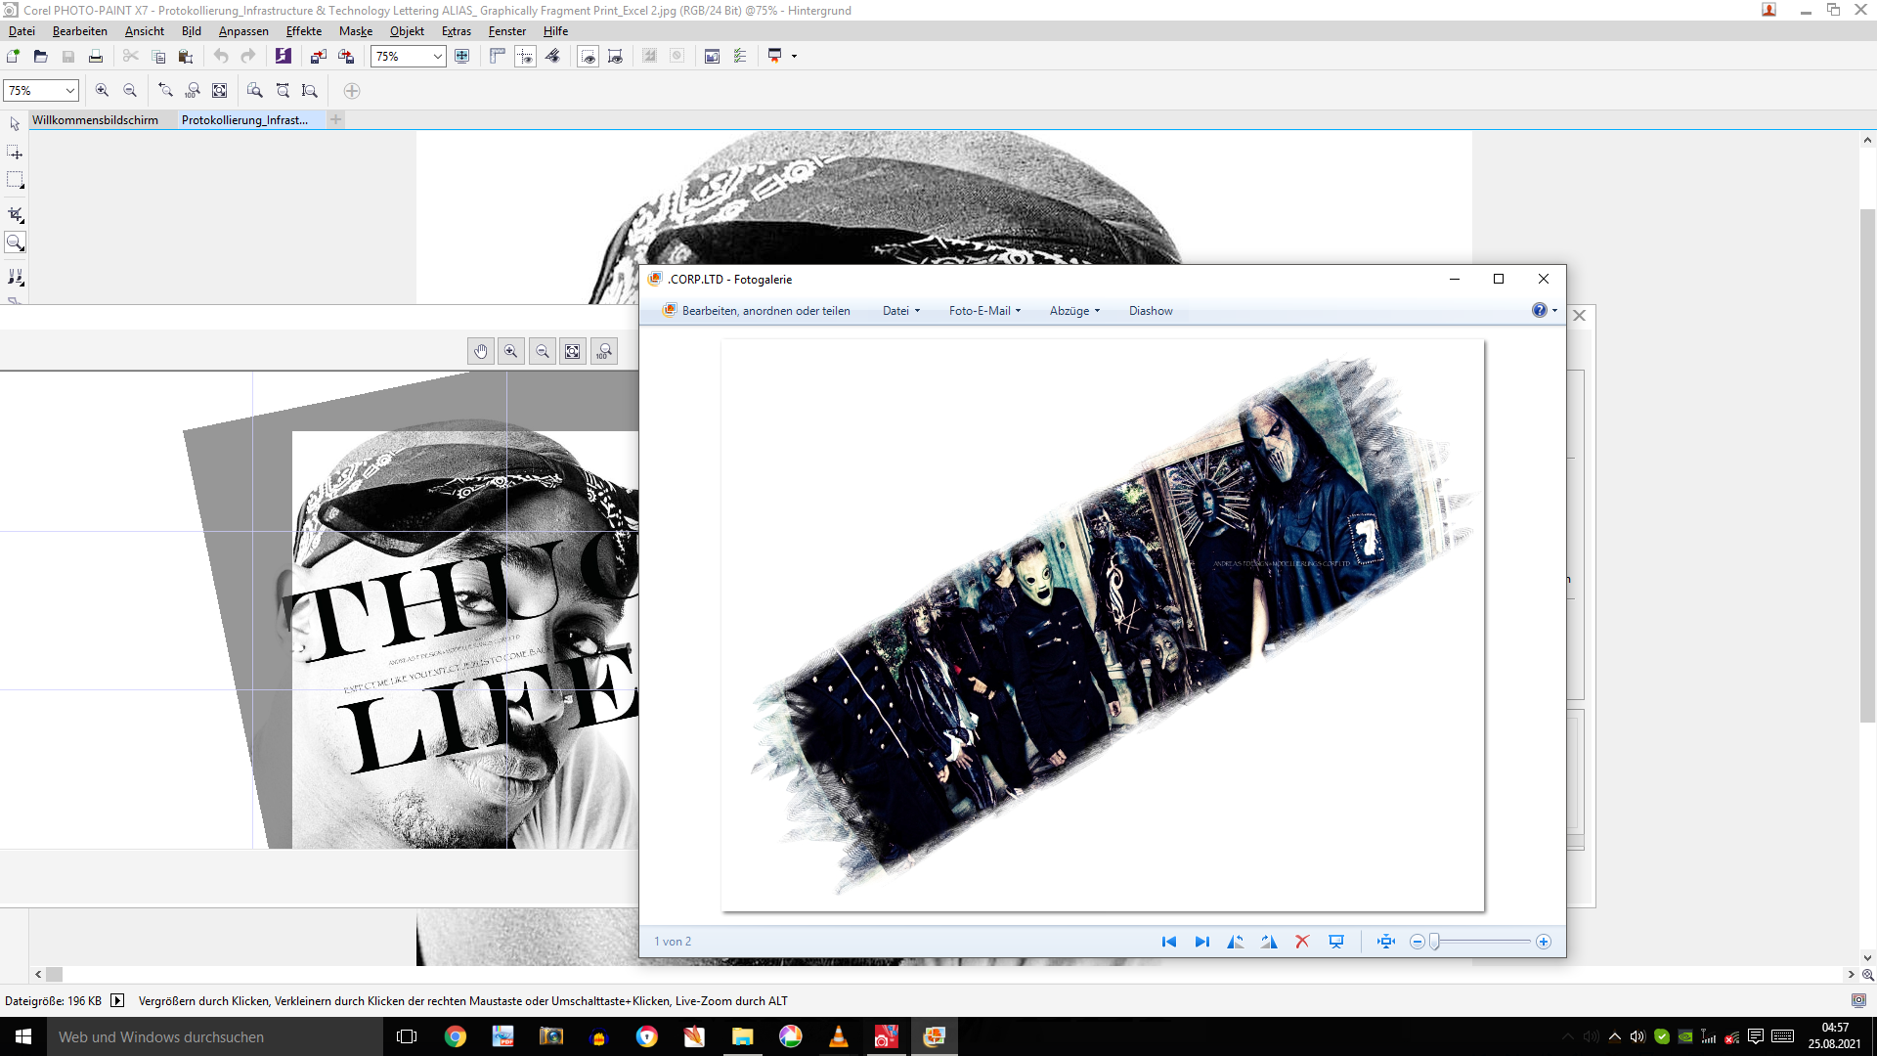Open the Datei dropdown in Fotogalerie
1877x1056 pixels.
click(x=901, y=310)
